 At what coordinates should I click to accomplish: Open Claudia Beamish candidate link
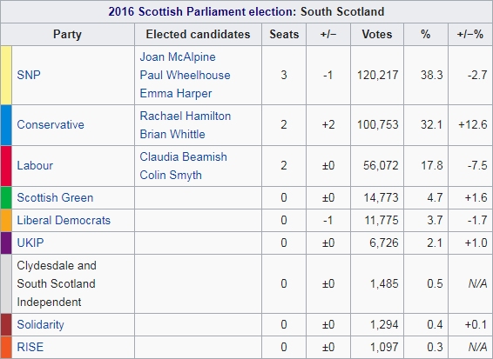coord(183,156)
